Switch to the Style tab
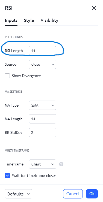Viewport: 103px width, 202px height. pyautogui.click(x=29, y=20)
